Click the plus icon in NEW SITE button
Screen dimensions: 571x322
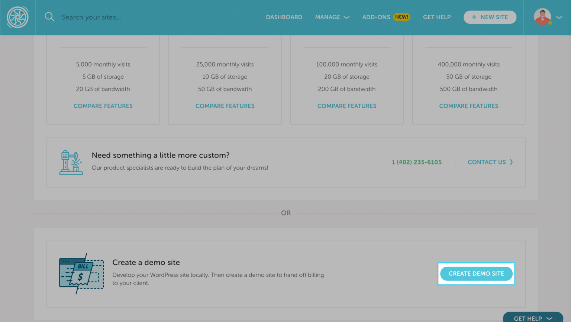tap(474, 17)
